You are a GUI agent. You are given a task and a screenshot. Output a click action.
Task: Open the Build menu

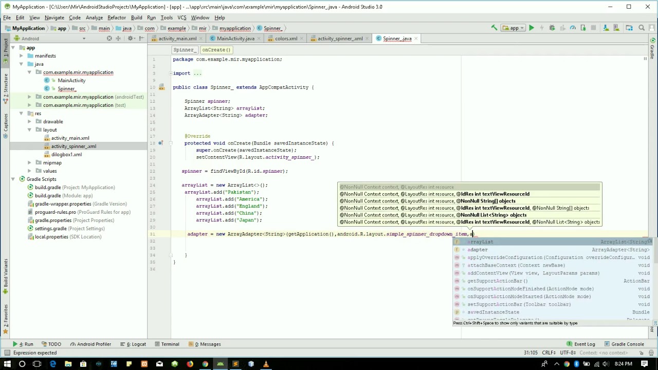136,17
